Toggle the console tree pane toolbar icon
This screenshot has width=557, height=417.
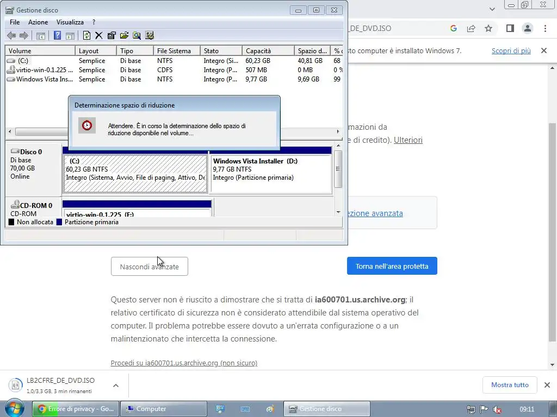pos(41,35)
